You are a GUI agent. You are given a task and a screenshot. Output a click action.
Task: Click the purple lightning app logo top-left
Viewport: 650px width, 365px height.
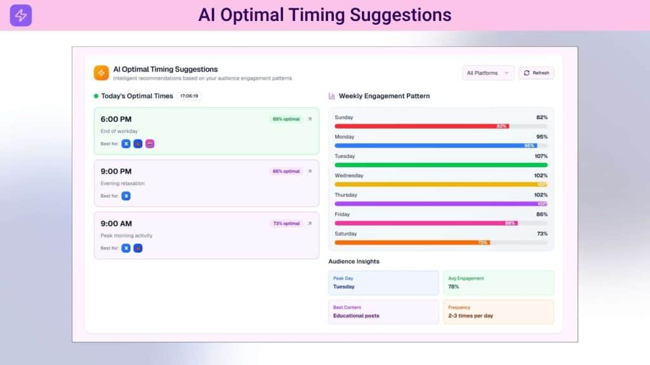(x=20, y=13)
